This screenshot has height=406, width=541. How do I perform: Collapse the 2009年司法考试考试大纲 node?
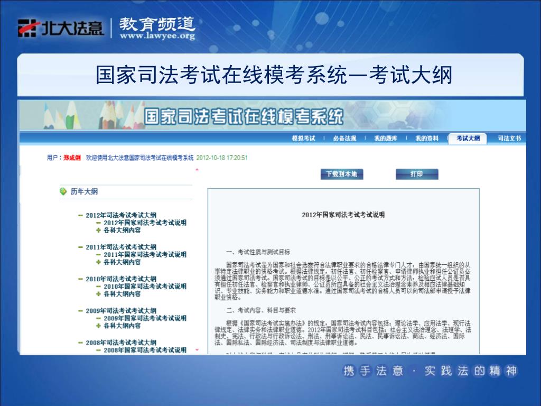pos(80,311)
